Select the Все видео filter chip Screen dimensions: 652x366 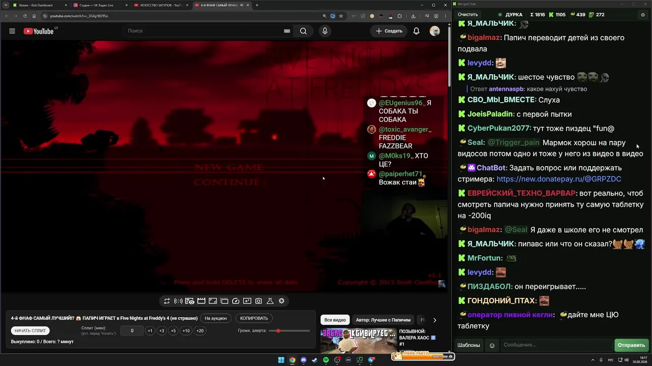click(335, 320)
